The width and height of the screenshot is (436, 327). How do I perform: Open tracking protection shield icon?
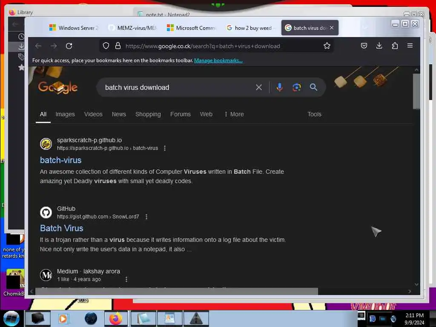click(x=106, y=46)
